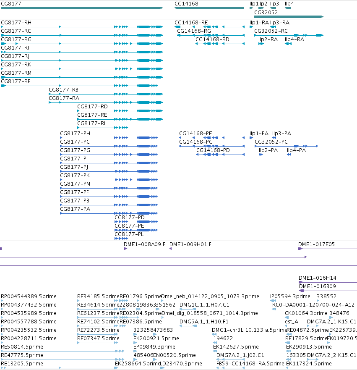357x370 pixels.
Task: Select protein label CG14168-PE
Action: 195,134
